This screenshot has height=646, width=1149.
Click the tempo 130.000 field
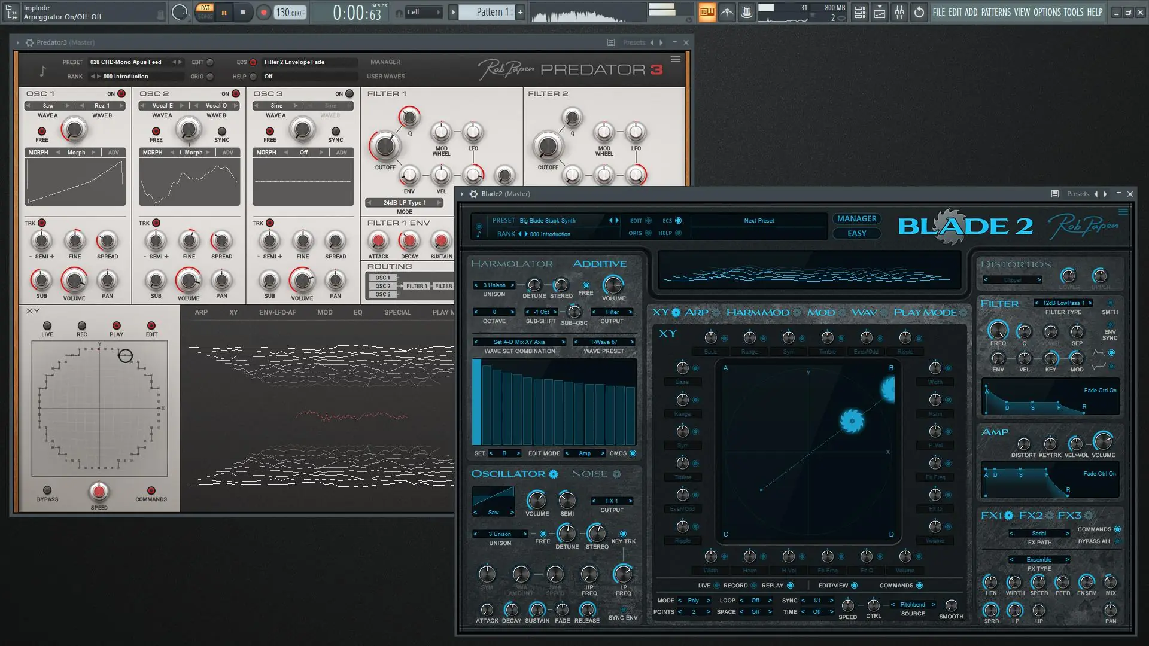(290, 13)
